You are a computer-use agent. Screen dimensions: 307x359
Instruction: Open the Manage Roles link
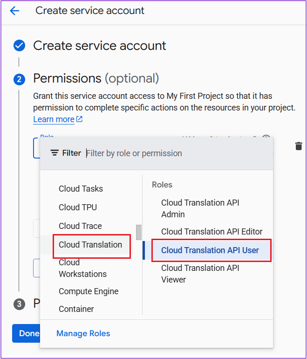tap(83, 333)
